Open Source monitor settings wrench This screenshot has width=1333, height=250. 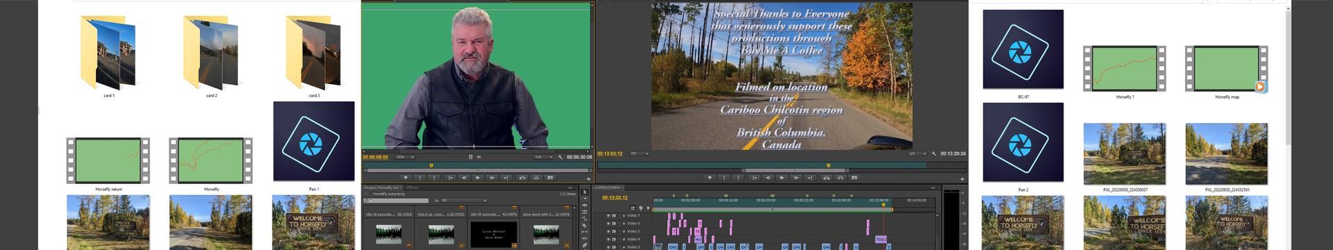560,157
